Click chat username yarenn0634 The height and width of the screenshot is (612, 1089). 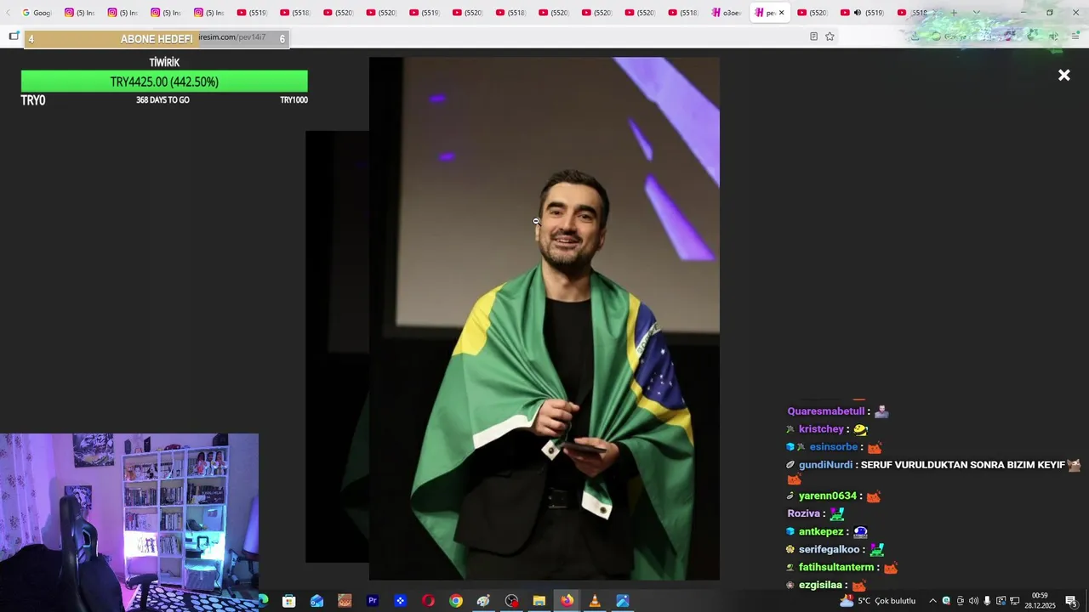pos(828,496)
